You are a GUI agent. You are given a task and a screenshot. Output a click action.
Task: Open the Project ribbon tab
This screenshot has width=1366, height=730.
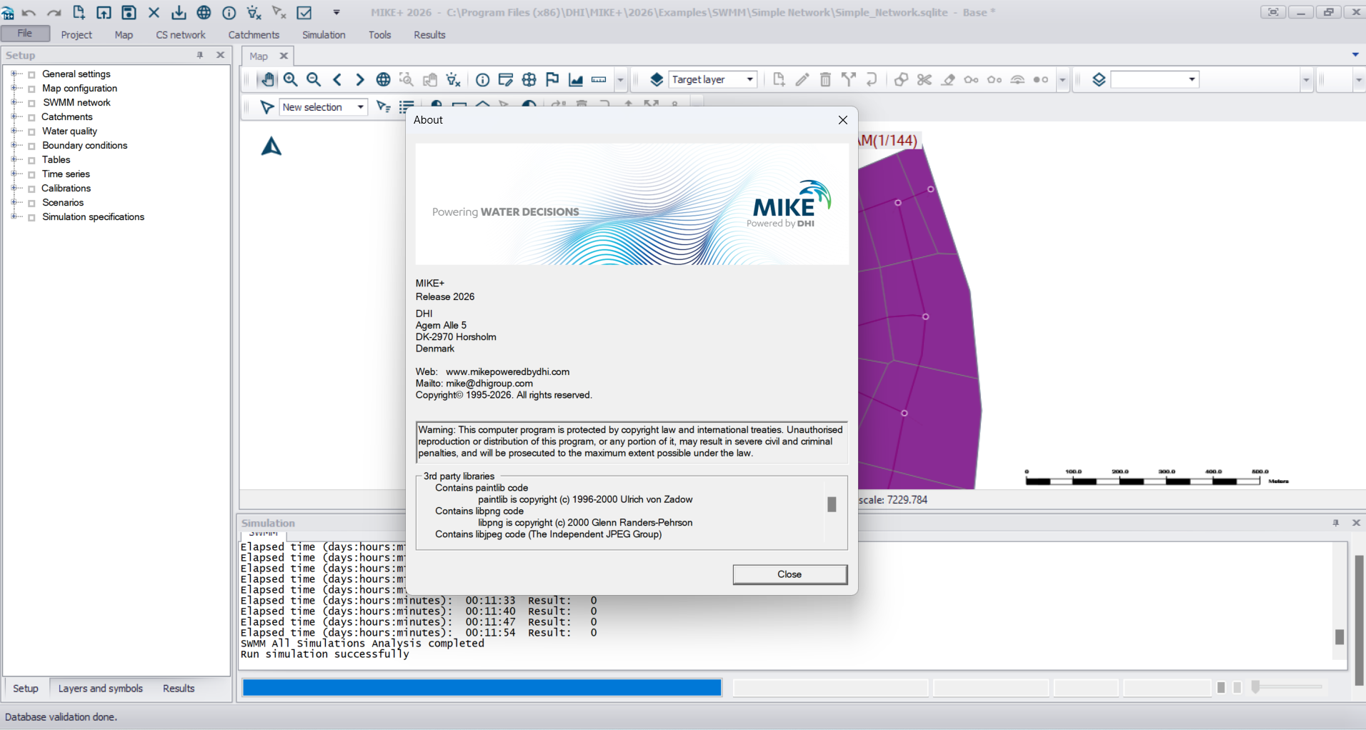click(76, 35)
